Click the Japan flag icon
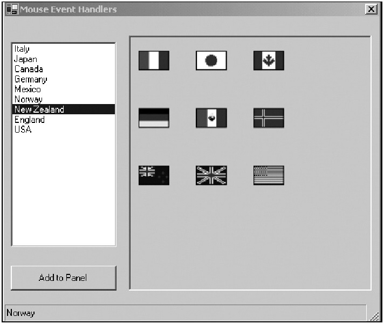Image resolution: width=384 pixels, height=324 pixels. pos(211,61)
